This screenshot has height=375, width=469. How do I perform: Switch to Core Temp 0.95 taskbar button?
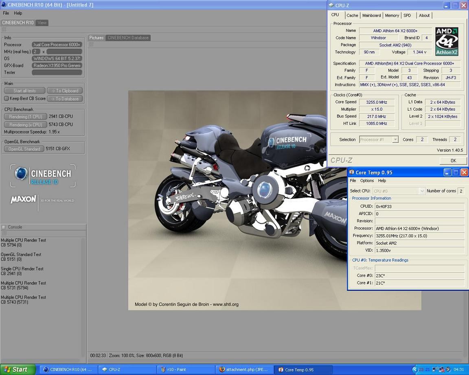[304, 370]
